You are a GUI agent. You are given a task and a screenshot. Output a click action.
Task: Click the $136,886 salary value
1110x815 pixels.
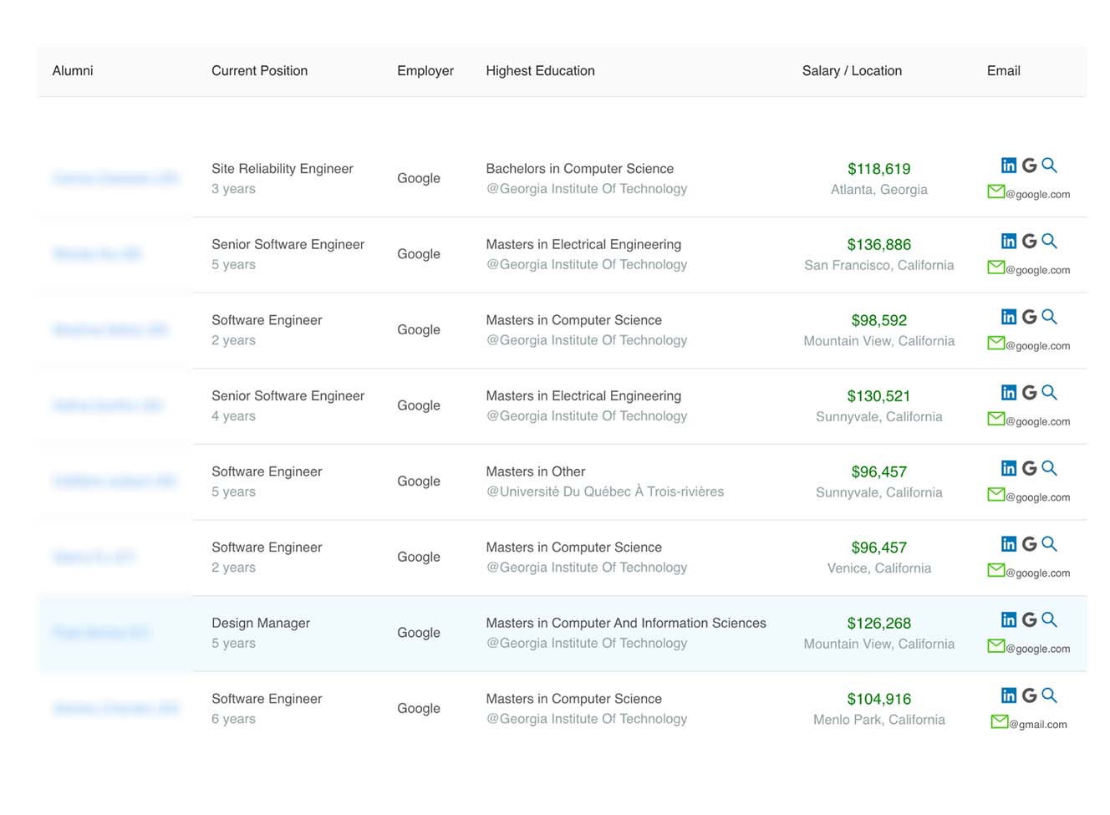click(x=878, y=245)
